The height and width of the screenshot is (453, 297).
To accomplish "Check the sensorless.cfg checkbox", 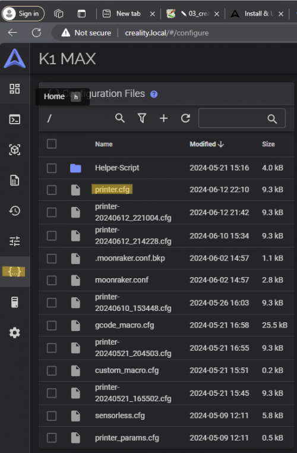I will tap(52, 416).
